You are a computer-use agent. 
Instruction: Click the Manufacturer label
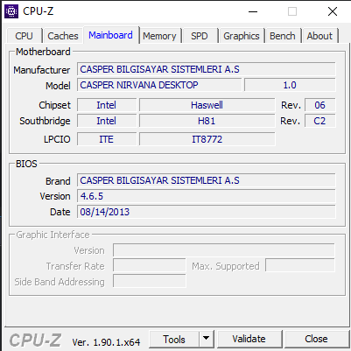click(41, 70)
